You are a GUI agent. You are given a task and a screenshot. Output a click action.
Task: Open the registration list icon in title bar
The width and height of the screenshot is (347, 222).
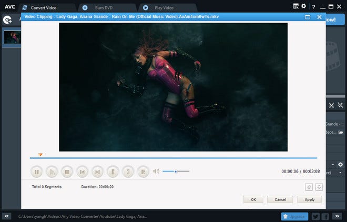click(x=296, y=6)
